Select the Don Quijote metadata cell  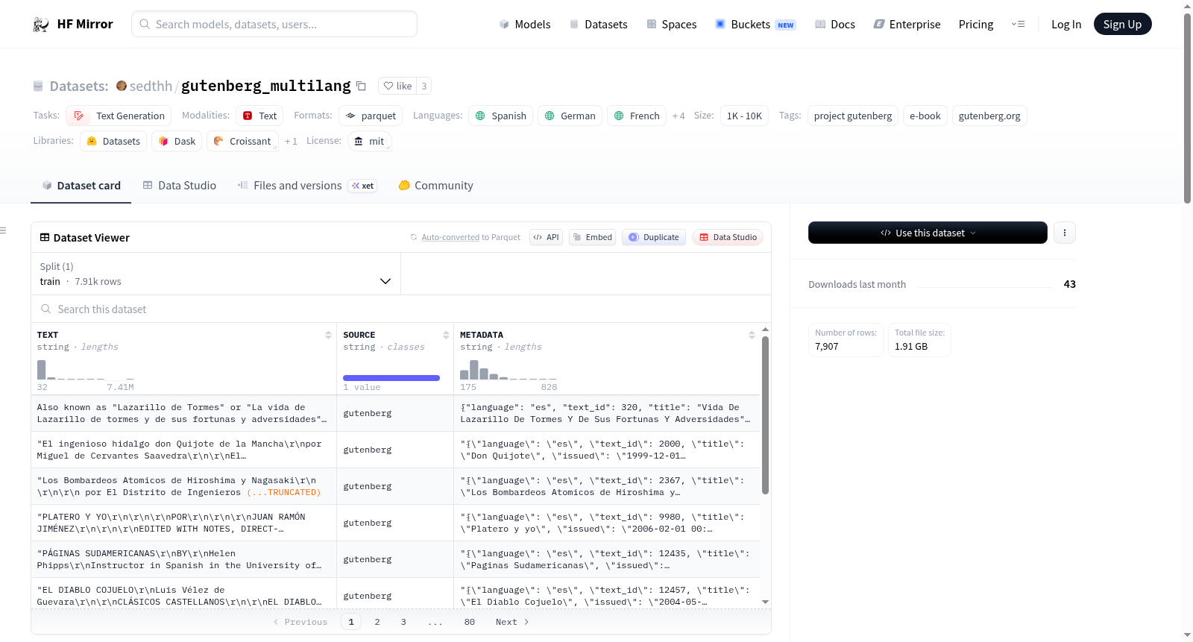607,450
